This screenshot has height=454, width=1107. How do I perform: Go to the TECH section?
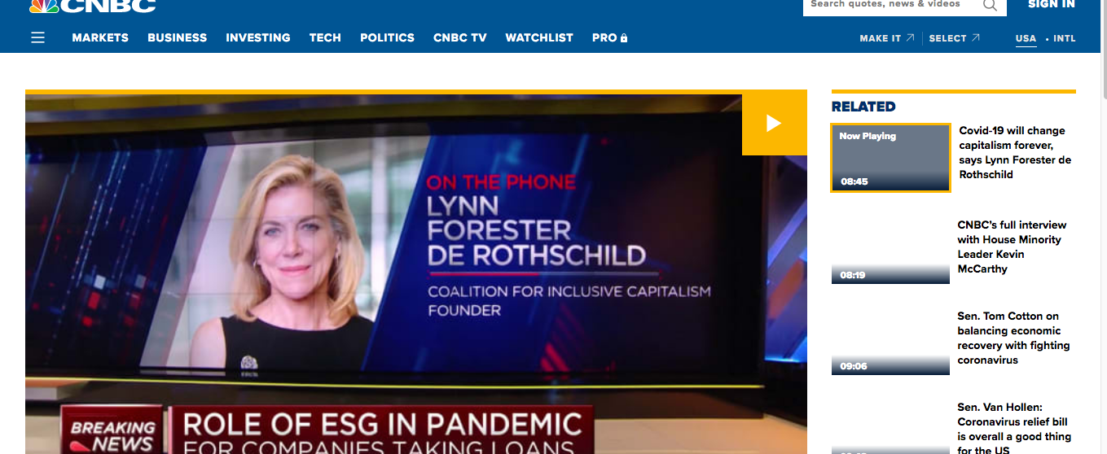click(325, 37)
